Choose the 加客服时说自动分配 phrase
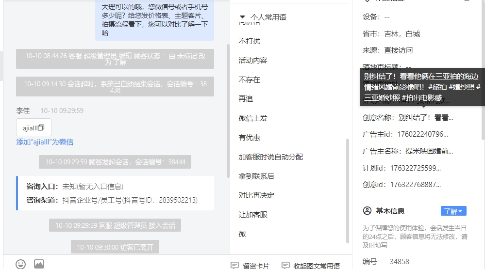 click(270, 157)
